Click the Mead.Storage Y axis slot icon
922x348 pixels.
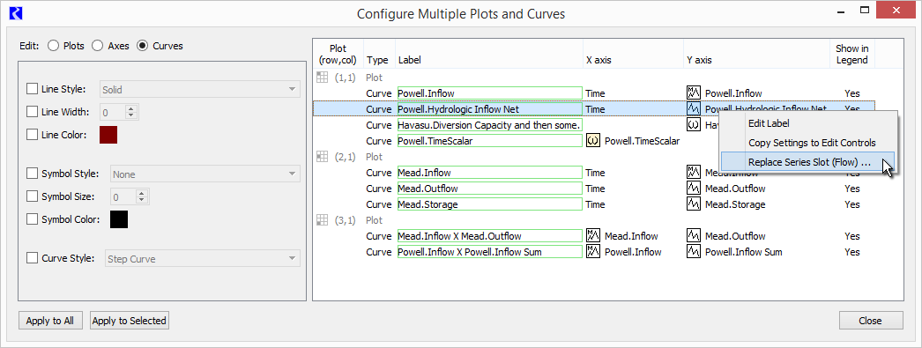694,204
